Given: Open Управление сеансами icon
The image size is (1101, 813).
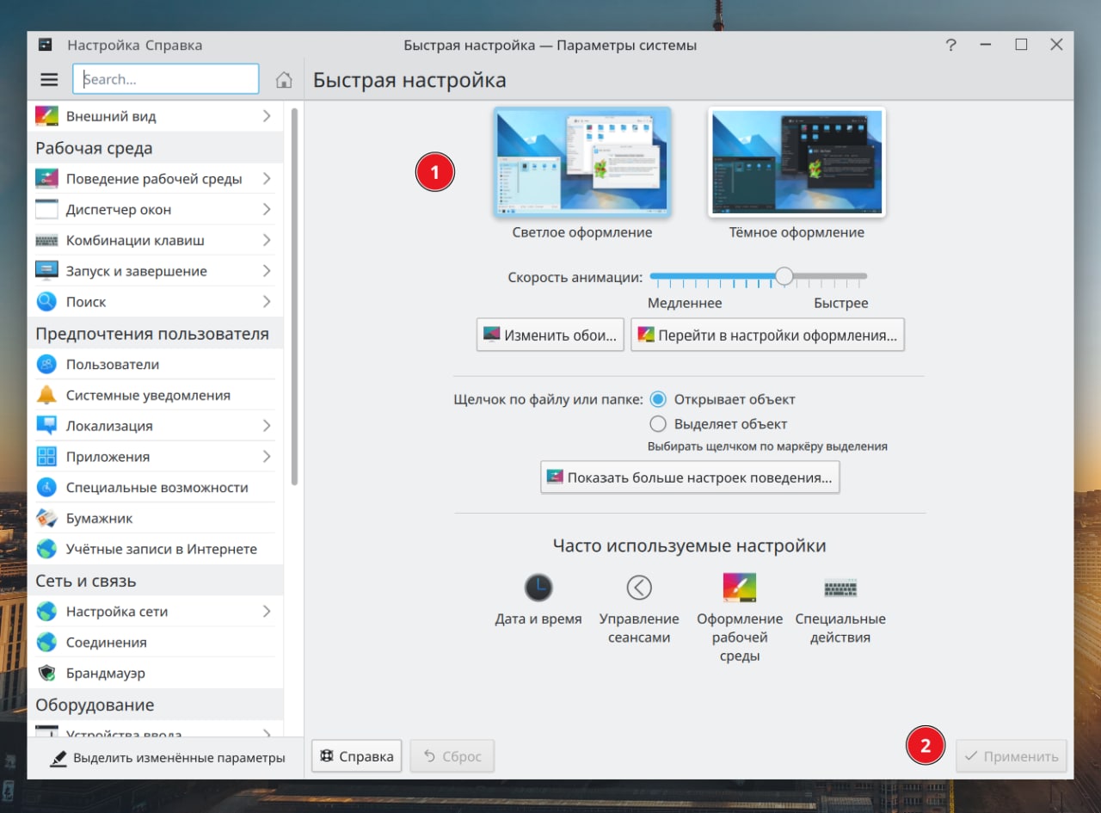Looking at the screenshot, I should (639, 588).
